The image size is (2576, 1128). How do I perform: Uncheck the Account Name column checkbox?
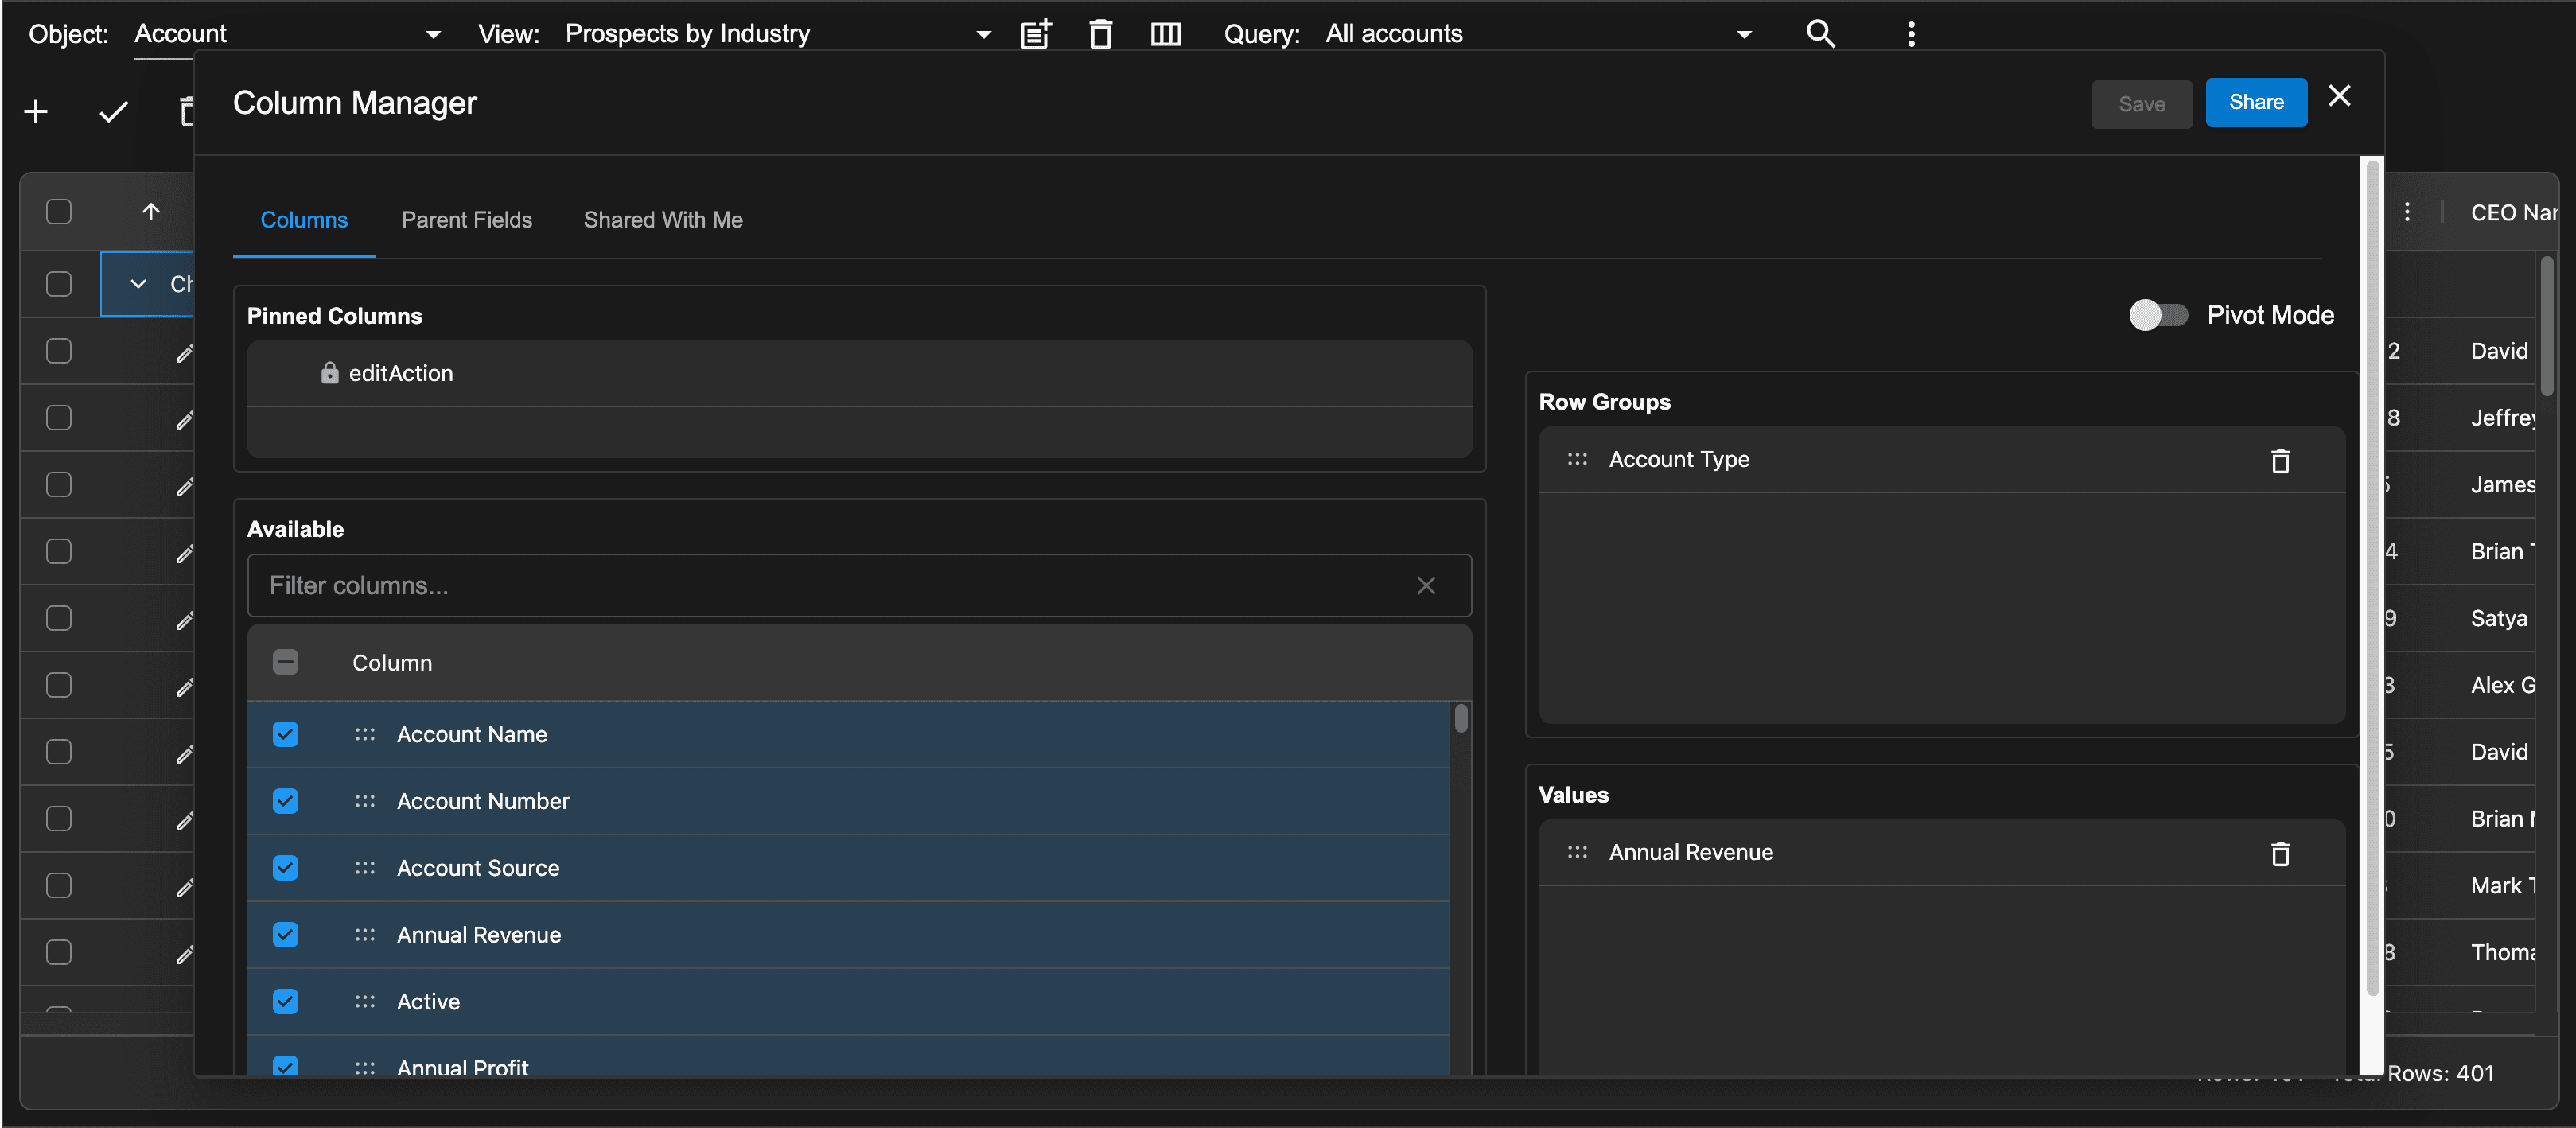pos(285,734)
